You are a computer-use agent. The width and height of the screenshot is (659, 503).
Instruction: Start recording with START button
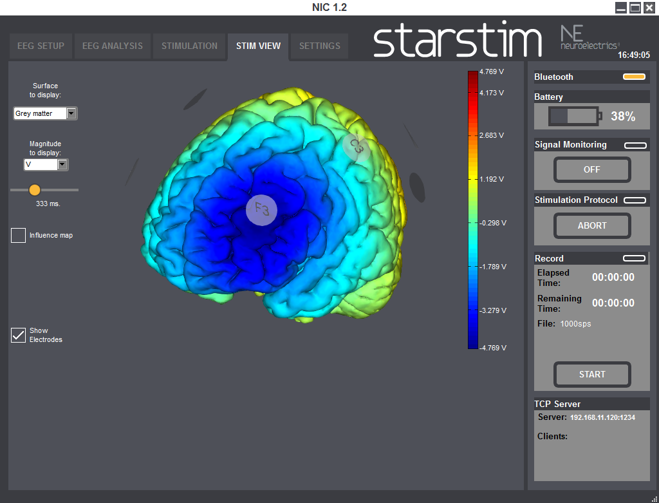pos(592,374)
